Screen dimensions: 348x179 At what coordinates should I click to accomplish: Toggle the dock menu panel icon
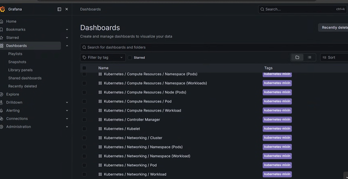point(59,9)
